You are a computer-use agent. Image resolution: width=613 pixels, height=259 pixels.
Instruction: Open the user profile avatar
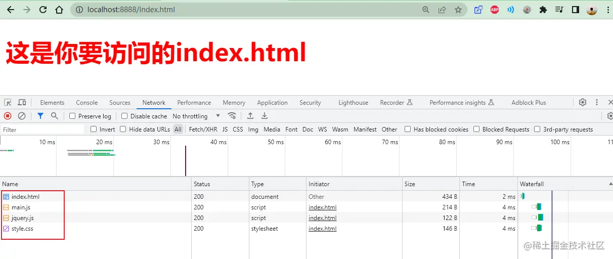click(592, 10)
